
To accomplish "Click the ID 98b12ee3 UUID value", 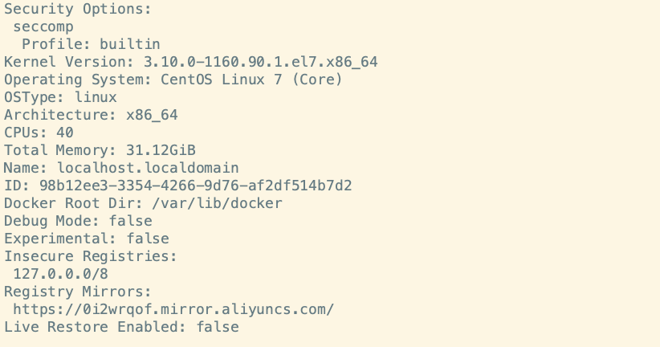I will pos(195,186).
